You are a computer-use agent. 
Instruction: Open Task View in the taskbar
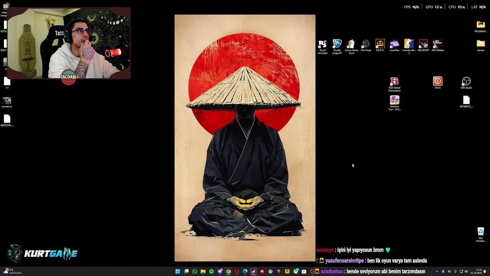(186, 271)
